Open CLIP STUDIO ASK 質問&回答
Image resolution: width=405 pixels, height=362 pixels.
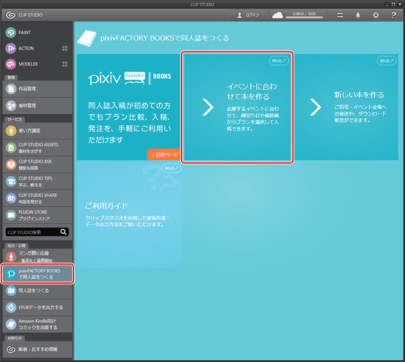click(x=37, y=164)
